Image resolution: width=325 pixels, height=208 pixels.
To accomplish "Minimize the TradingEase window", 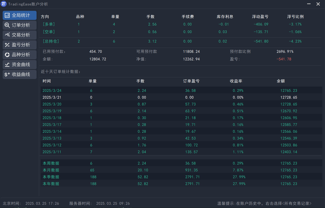I will [x=309, y=4].
